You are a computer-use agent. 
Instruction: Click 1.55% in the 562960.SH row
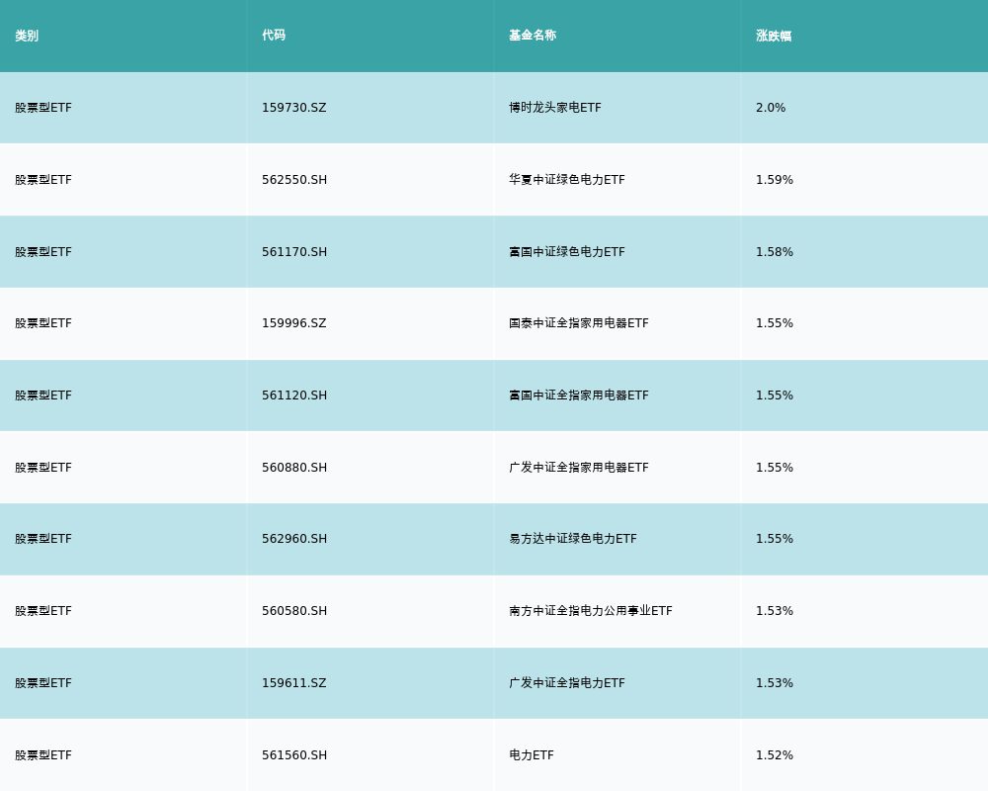click(x=775, y=539)
